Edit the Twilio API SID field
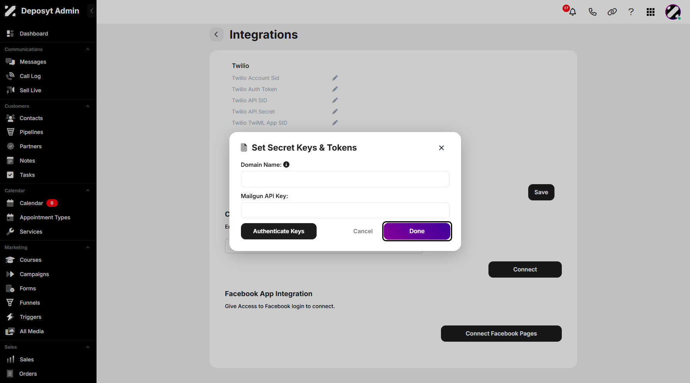 [335, 100]
